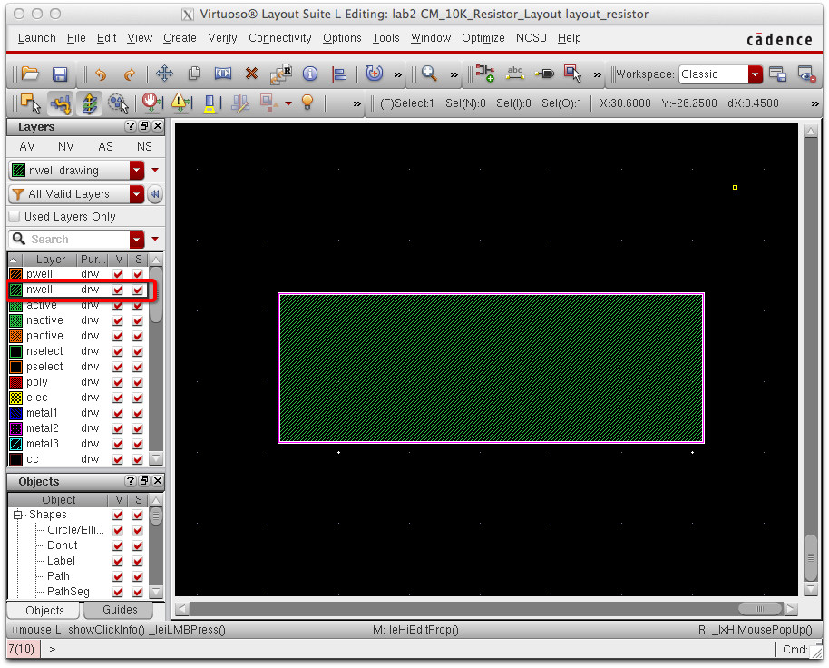Open the nwell drawing layer dropdown
The height and width of the screenshot is (668, 829).
[x=137, y=171]
